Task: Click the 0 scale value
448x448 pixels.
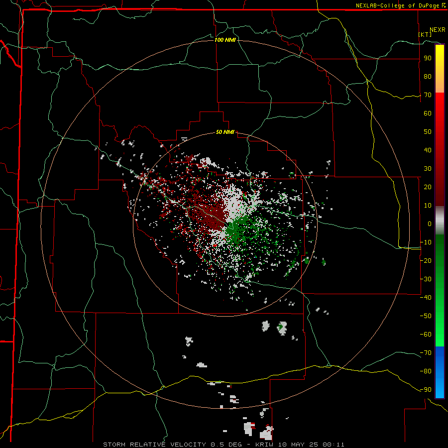Action: [430, 224]
